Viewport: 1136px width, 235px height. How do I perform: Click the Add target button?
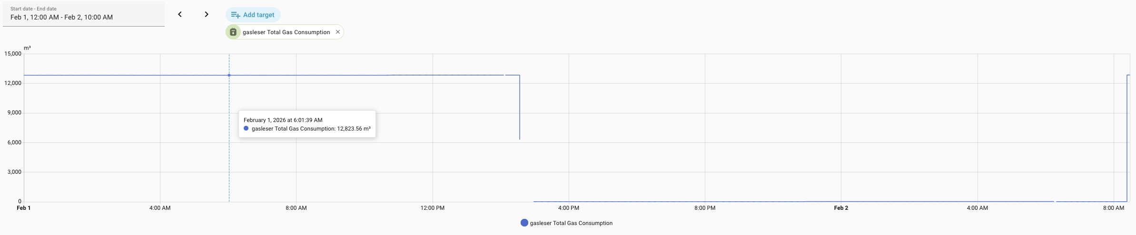(x=253, y=15)
